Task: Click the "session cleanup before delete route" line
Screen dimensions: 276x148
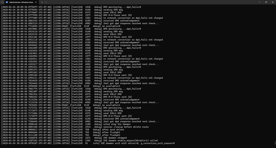Action: 126,127
